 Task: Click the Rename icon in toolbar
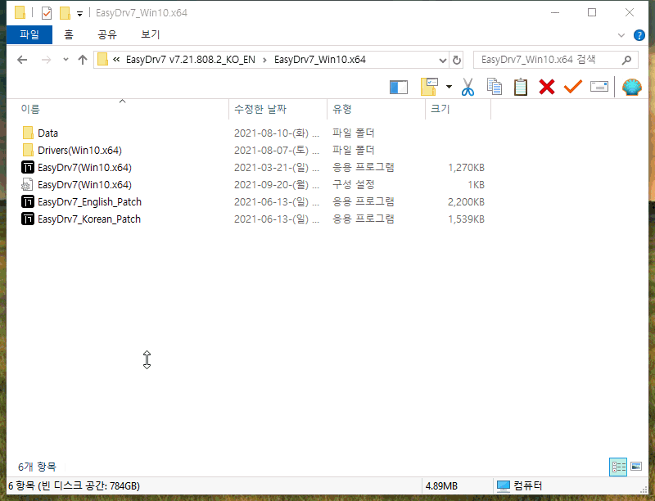(x=599, y=87)
